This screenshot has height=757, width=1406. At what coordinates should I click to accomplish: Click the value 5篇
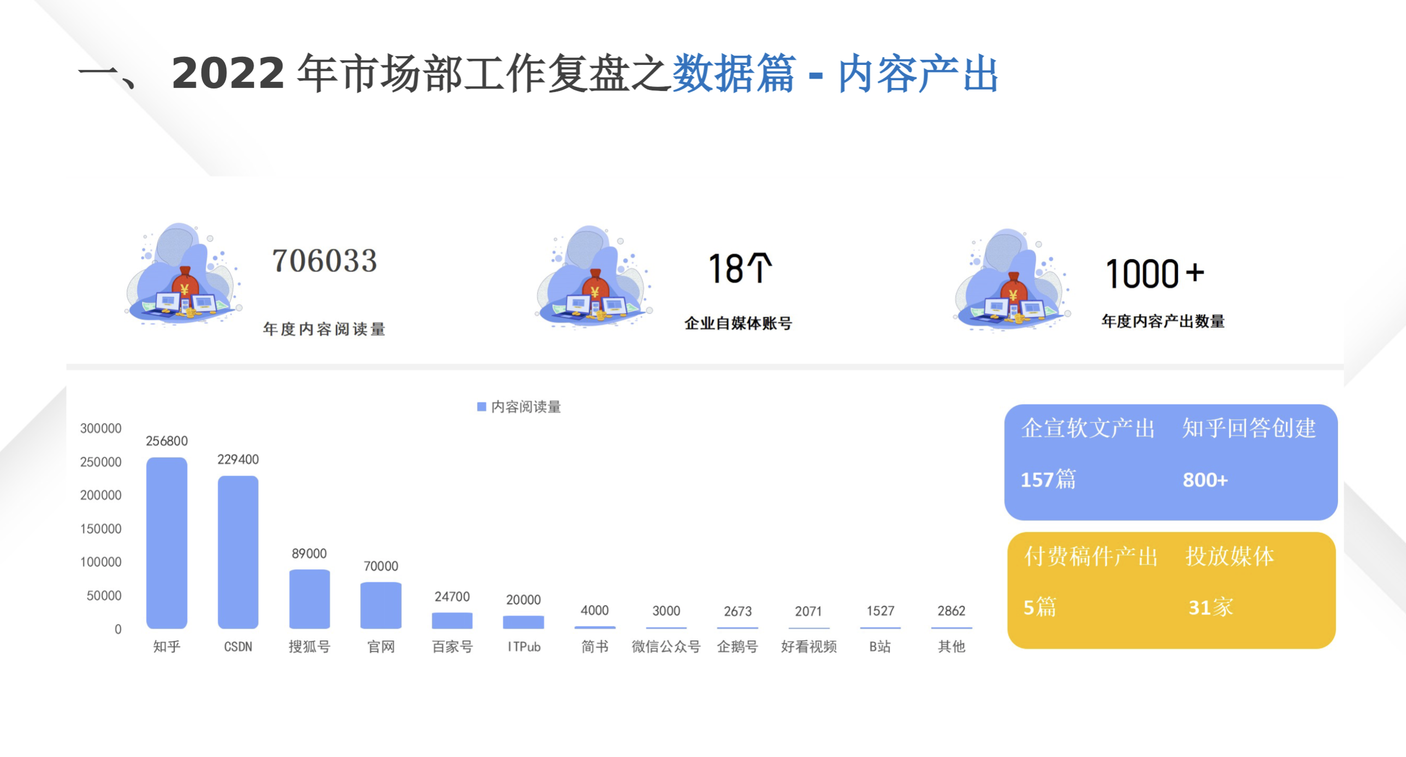pos(1040,607)
